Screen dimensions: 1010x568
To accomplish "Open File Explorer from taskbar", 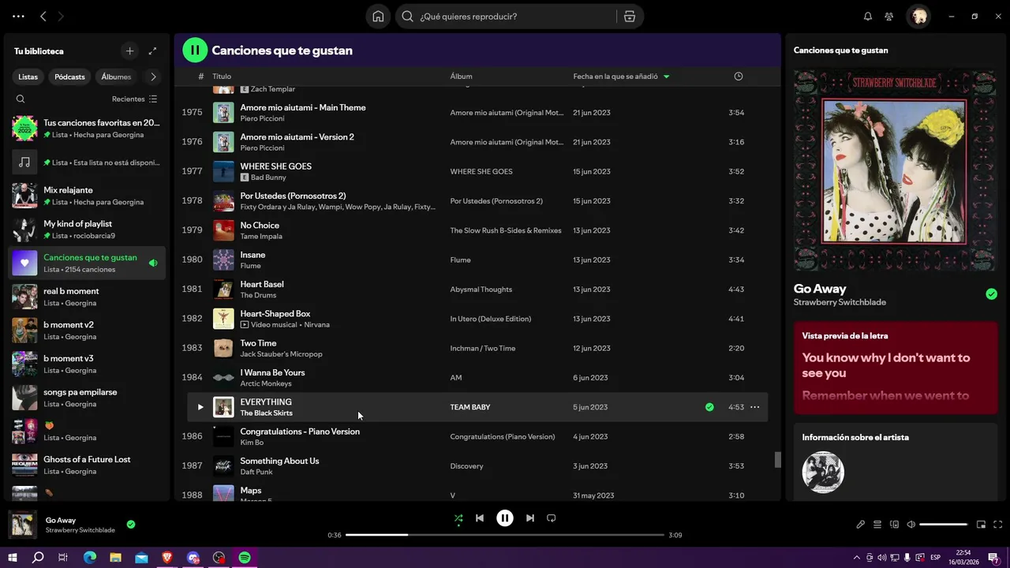I will coord(116,558).
